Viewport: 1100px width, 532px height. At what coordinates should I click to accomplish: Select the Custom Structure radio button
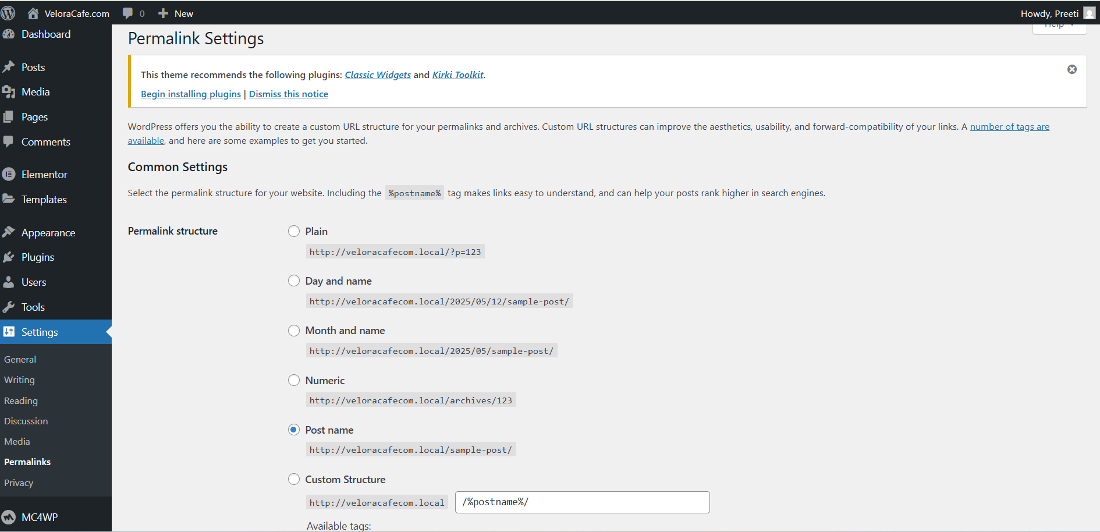point(294,479)
